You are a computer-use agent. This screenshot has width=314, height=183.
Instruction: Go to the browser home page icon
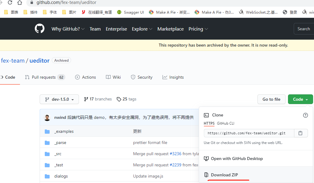click(x=20, y=2)
